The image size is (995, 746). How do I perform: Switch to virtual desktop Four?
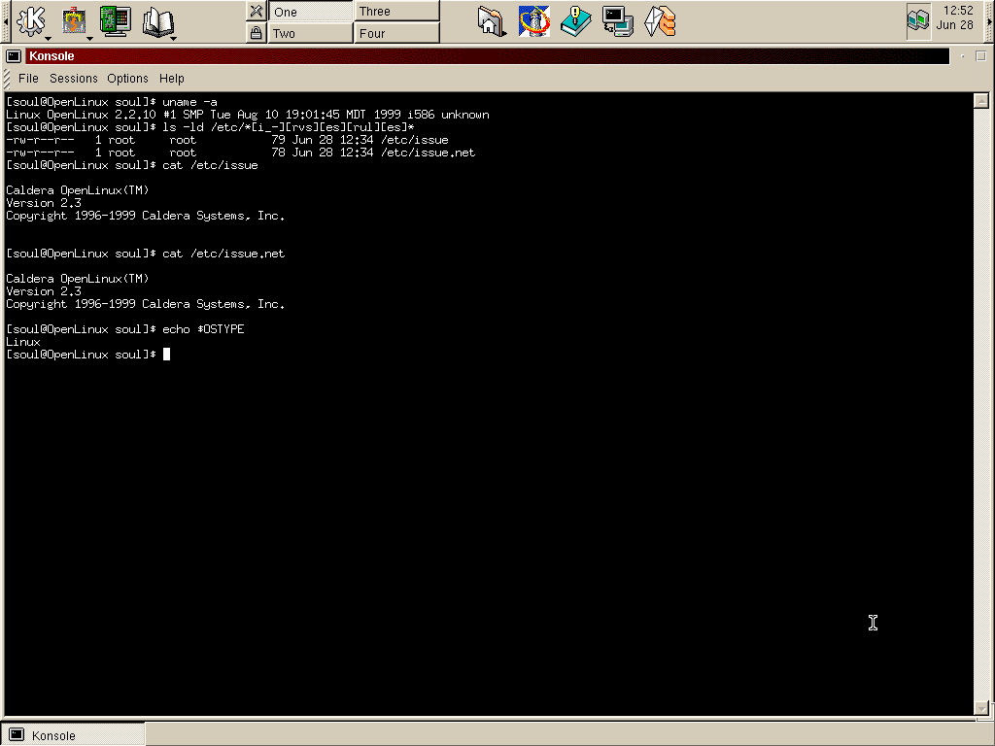click(397, 33)
